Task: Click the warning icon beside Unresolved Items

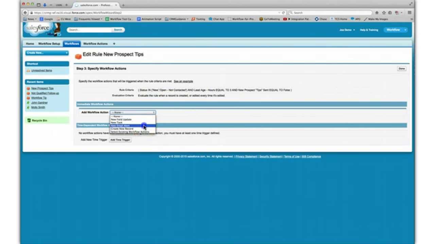Action: [x=28, y=70]
